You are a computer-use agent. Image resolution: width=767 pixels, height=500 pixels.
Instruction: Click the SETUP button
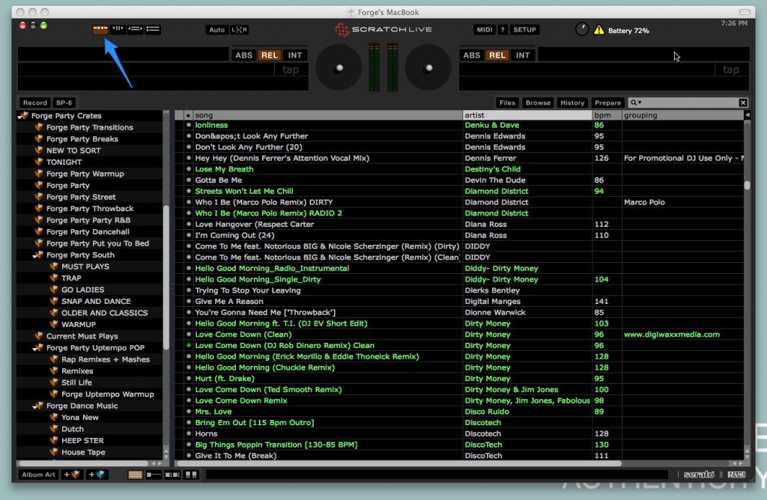click(x=524, y=30)
